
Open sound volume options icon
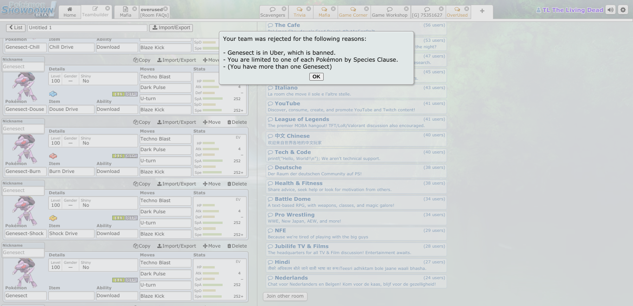point(611,10)
